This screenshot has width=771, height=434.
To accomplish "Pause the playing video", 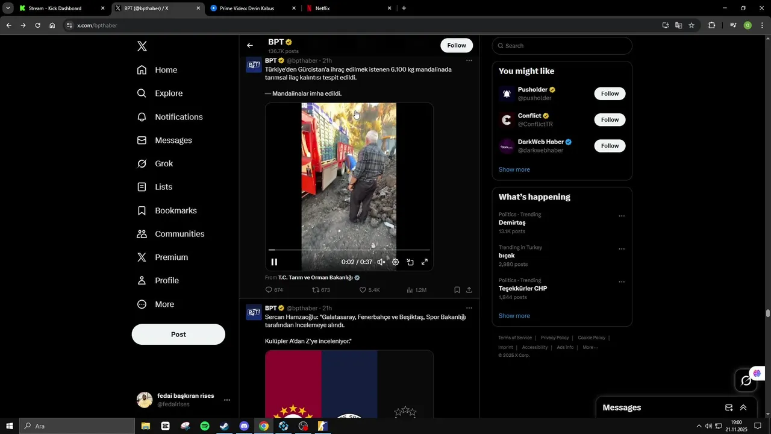I will [x=274, y=262].
